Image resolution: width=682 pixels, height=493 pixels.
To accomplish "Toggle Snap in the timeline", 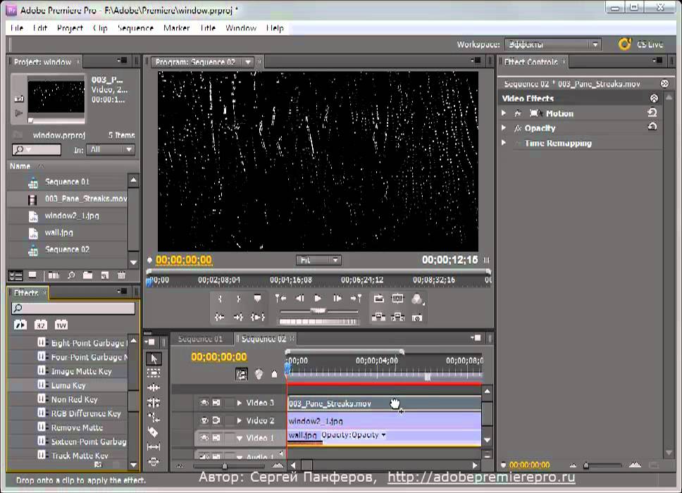I will click(242, 374).
